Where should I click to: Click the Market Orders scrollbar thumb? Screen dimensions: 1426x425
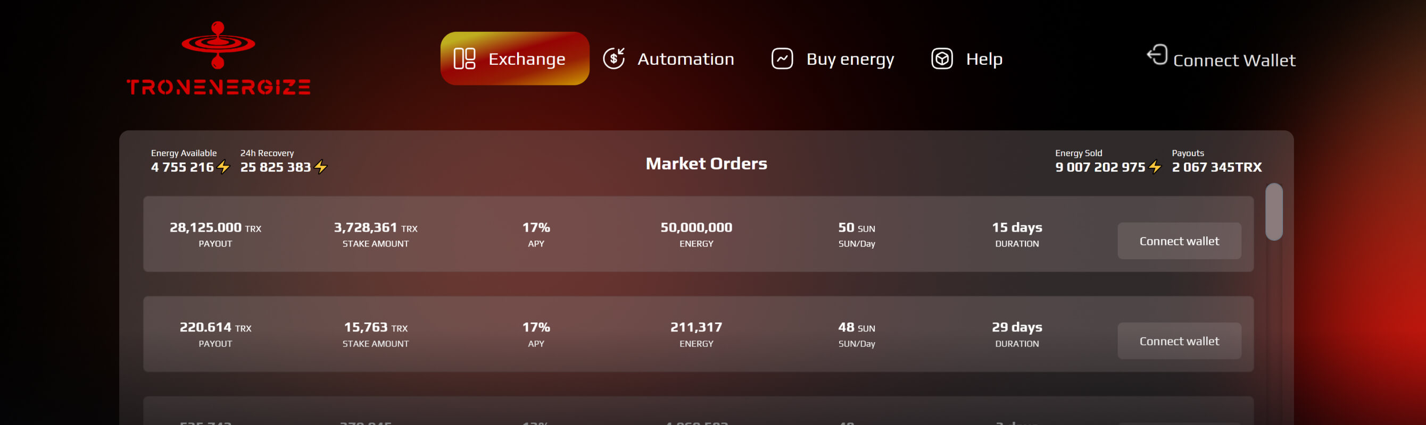pos(1273,211)
